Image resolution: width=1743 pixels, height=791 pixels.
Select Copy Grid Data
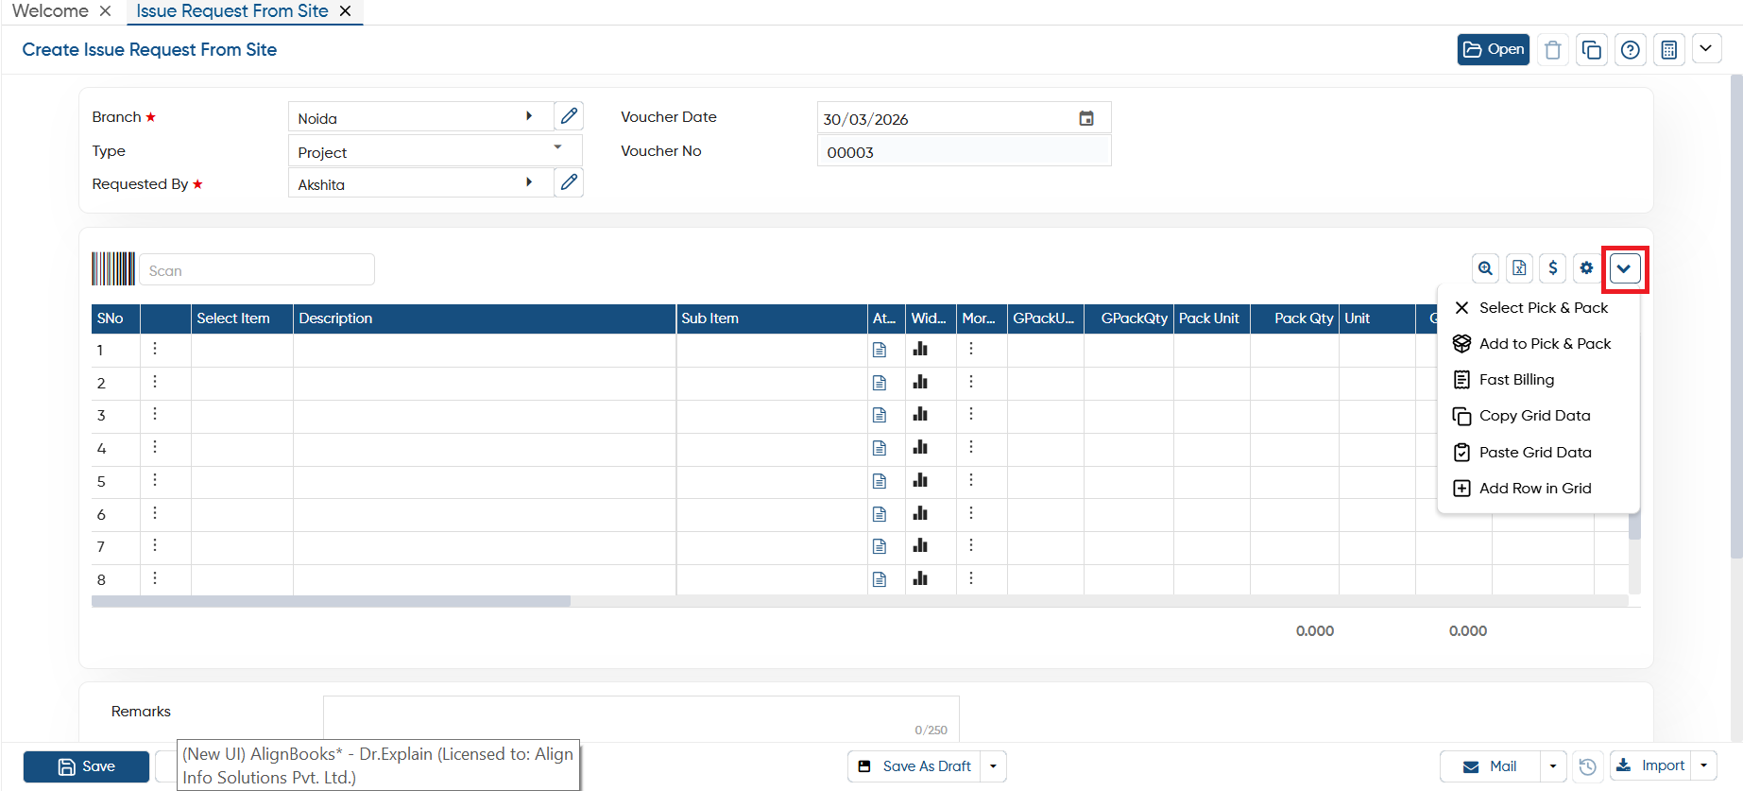(1538, 416)
